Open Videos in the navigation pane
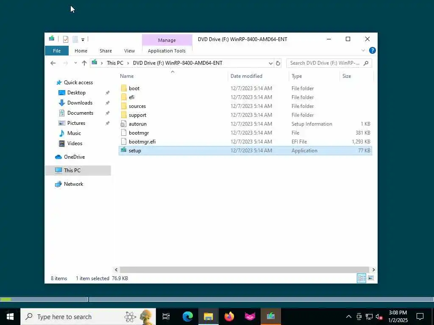This screenshot has height=325, width=434. tap(75, 143)
